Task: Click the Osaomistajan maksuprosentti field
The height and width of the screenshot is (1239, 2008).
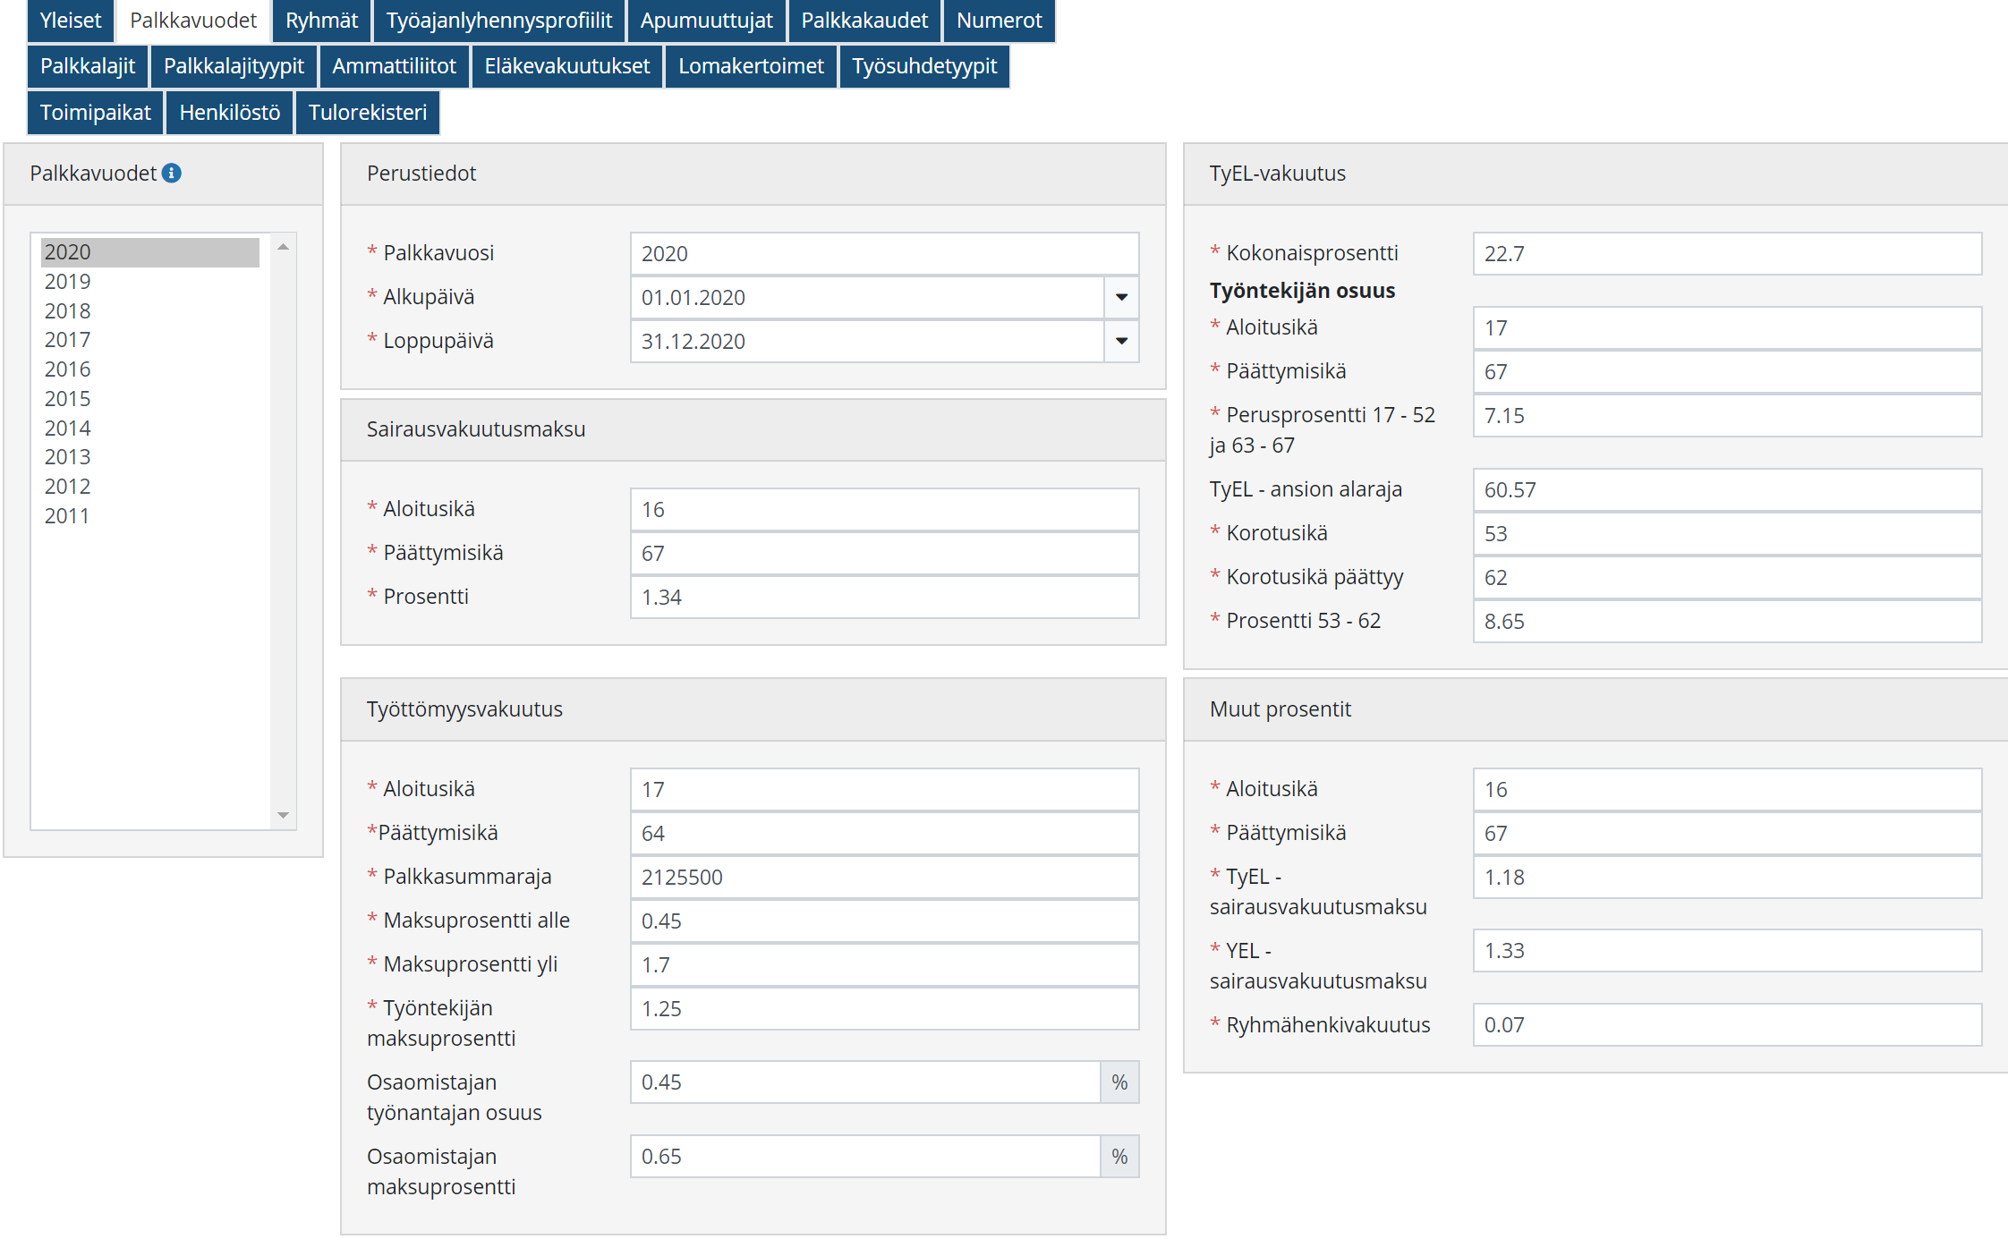Action: coord(864,1157)
